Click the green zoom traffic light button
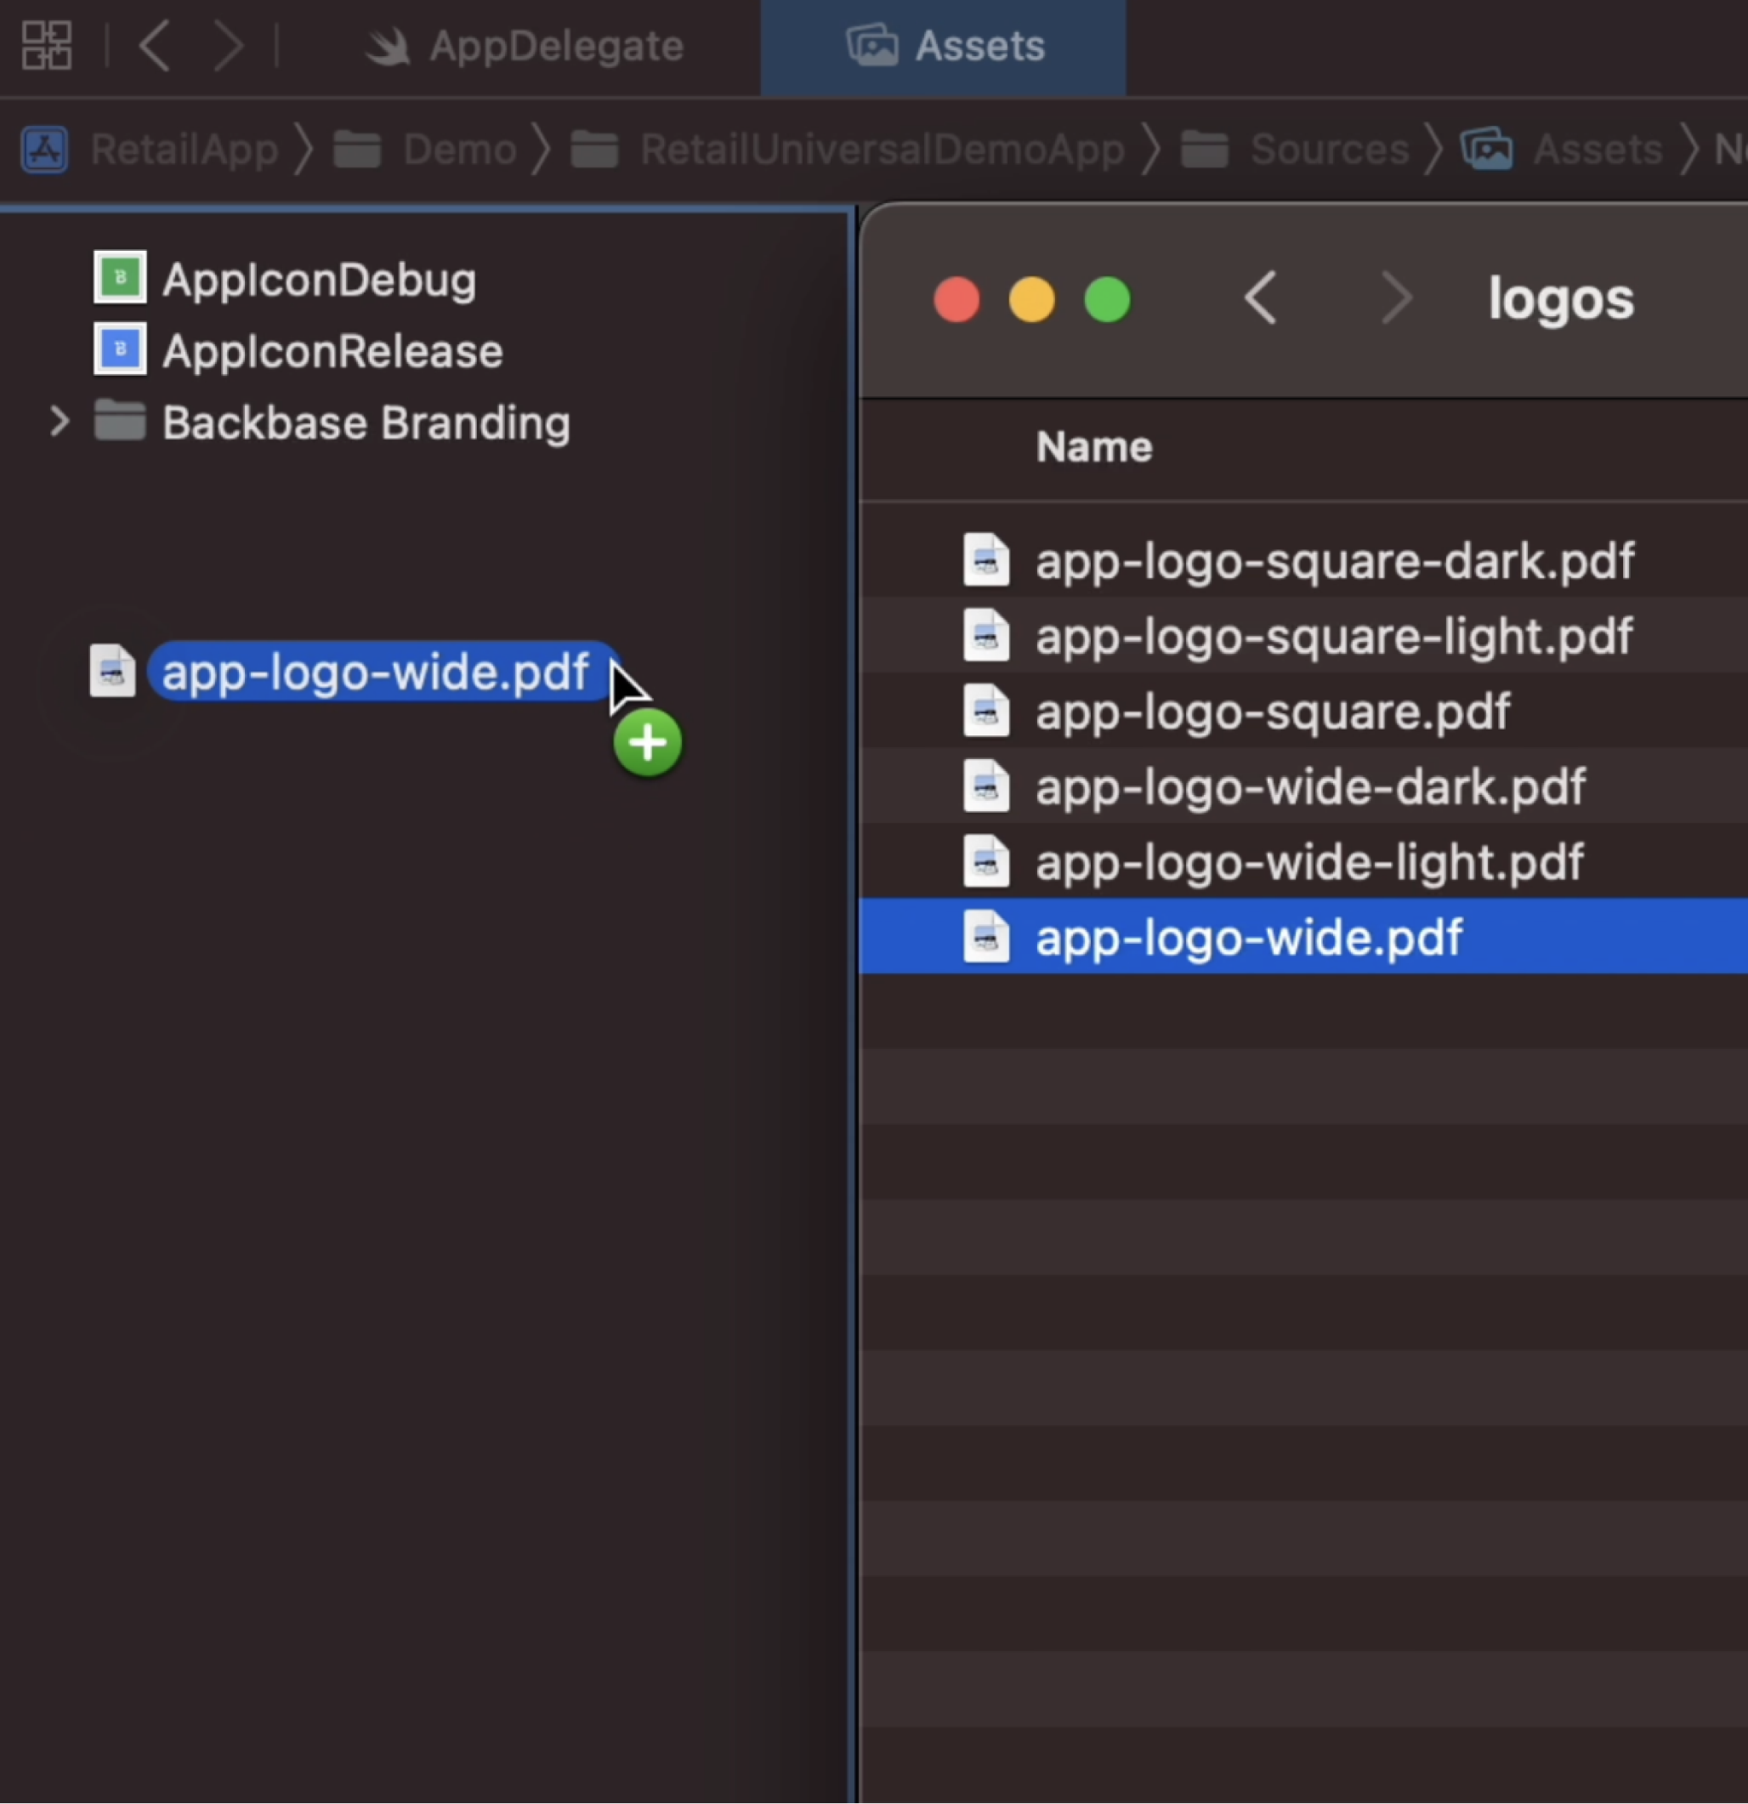Viewport: 1748px width, 1804px height. 1107,298
